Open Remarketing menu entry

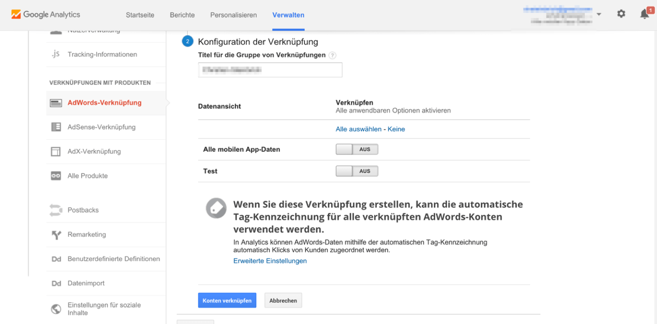tap(86, 235)
